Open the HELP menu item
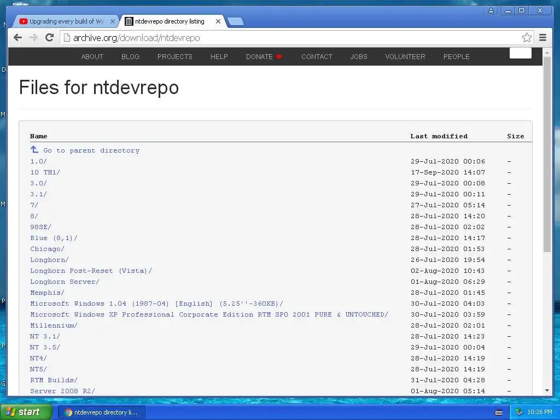Viewport: 560px width, 420px height. point(219,57)
